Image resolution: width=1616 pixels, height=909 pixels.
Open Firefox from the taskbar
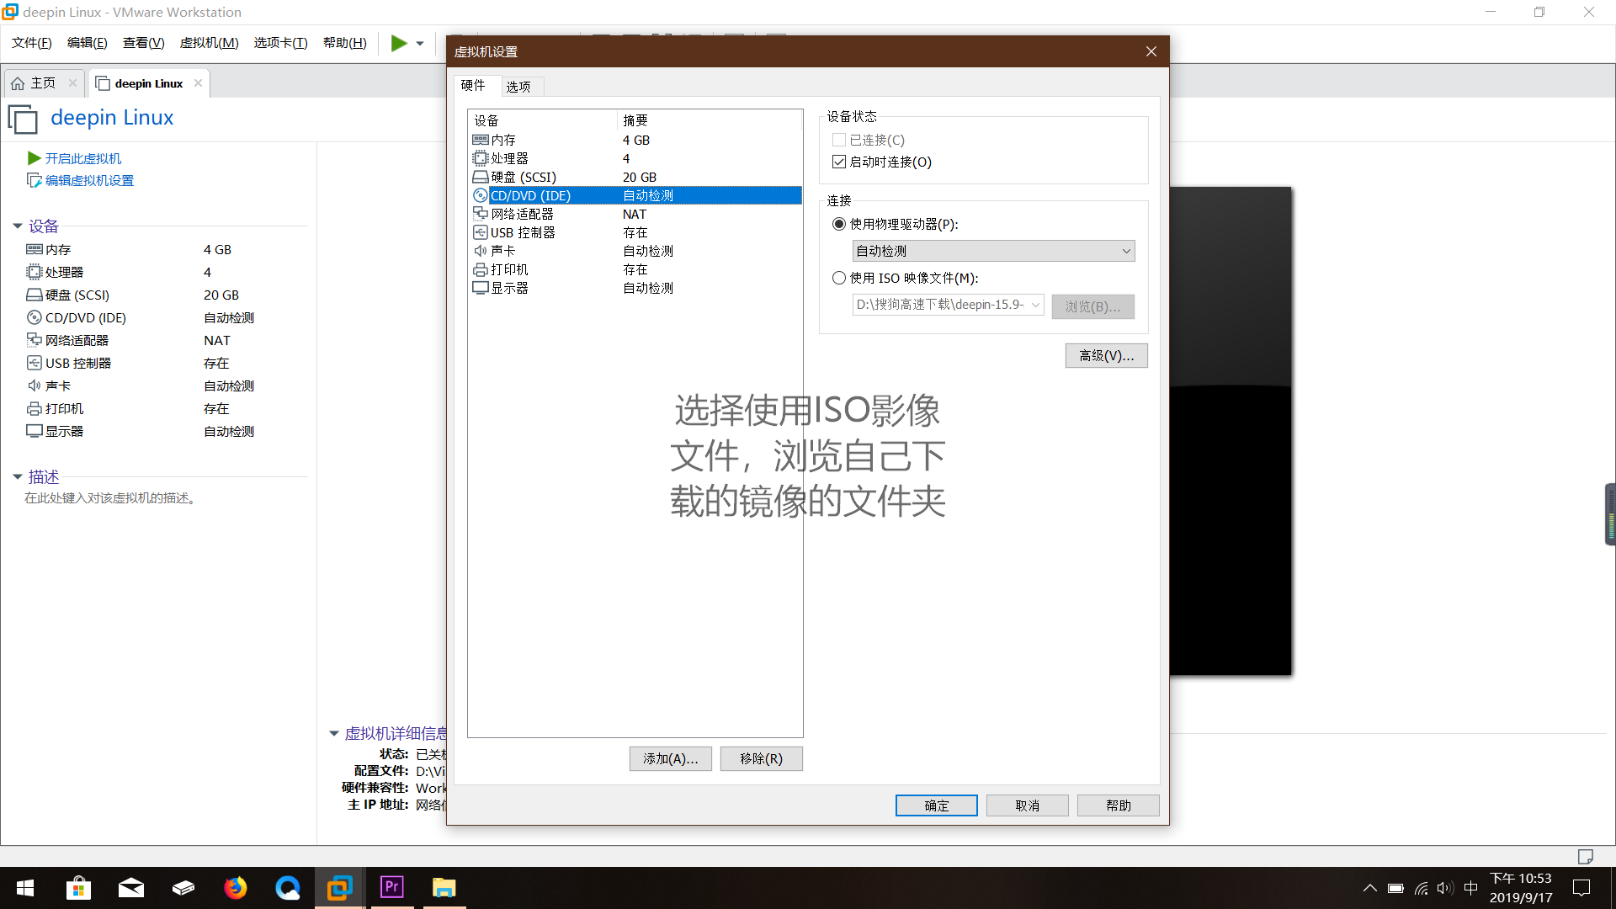pyautogui.click(x=236, y=888)
